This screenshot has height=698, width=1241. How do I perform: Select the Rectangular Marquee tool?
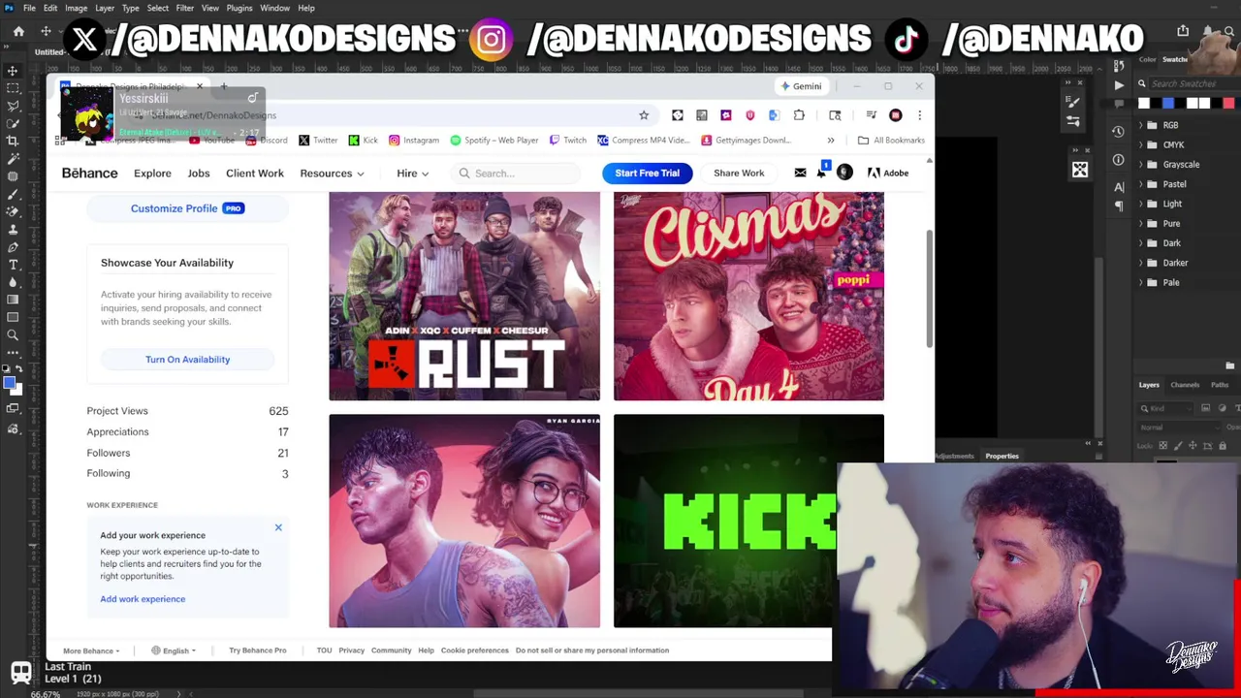tap(13, 88)
